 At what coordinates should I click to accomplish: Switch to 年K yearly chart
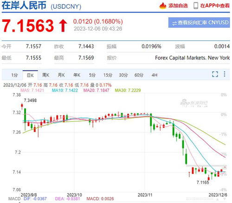77,75
